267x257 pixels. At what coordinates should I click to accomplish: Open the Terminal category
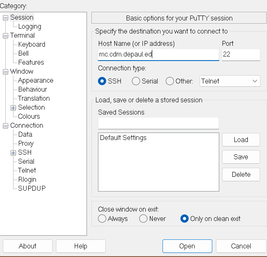tap(22, 36)
